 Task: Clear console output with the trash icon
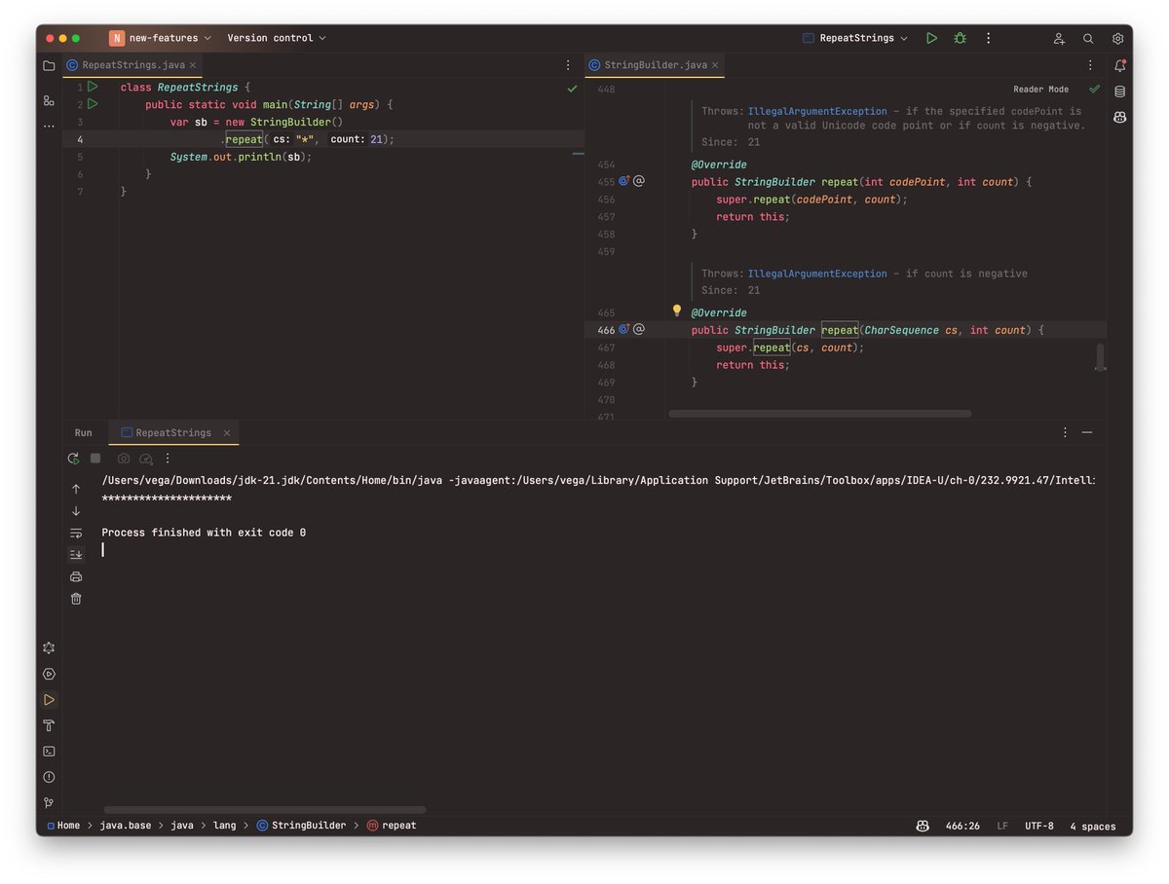(76, 599)
